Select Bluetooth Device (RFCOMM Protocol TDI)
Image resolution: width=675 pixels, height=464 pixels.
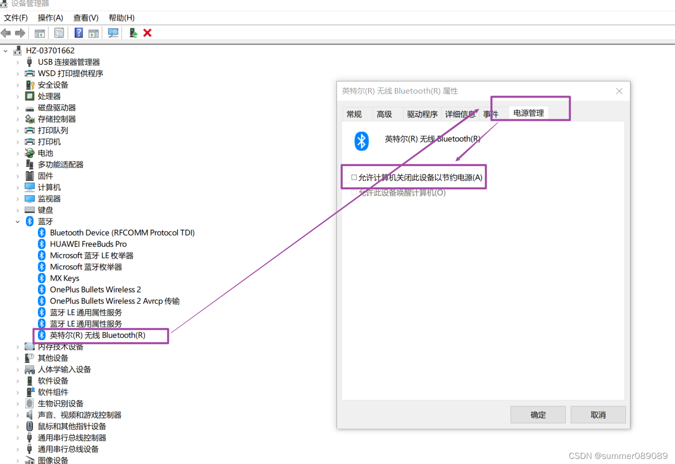[122, 233]
